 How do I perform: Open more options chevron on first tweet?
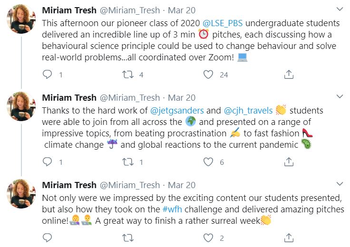[x=340, y=9]
